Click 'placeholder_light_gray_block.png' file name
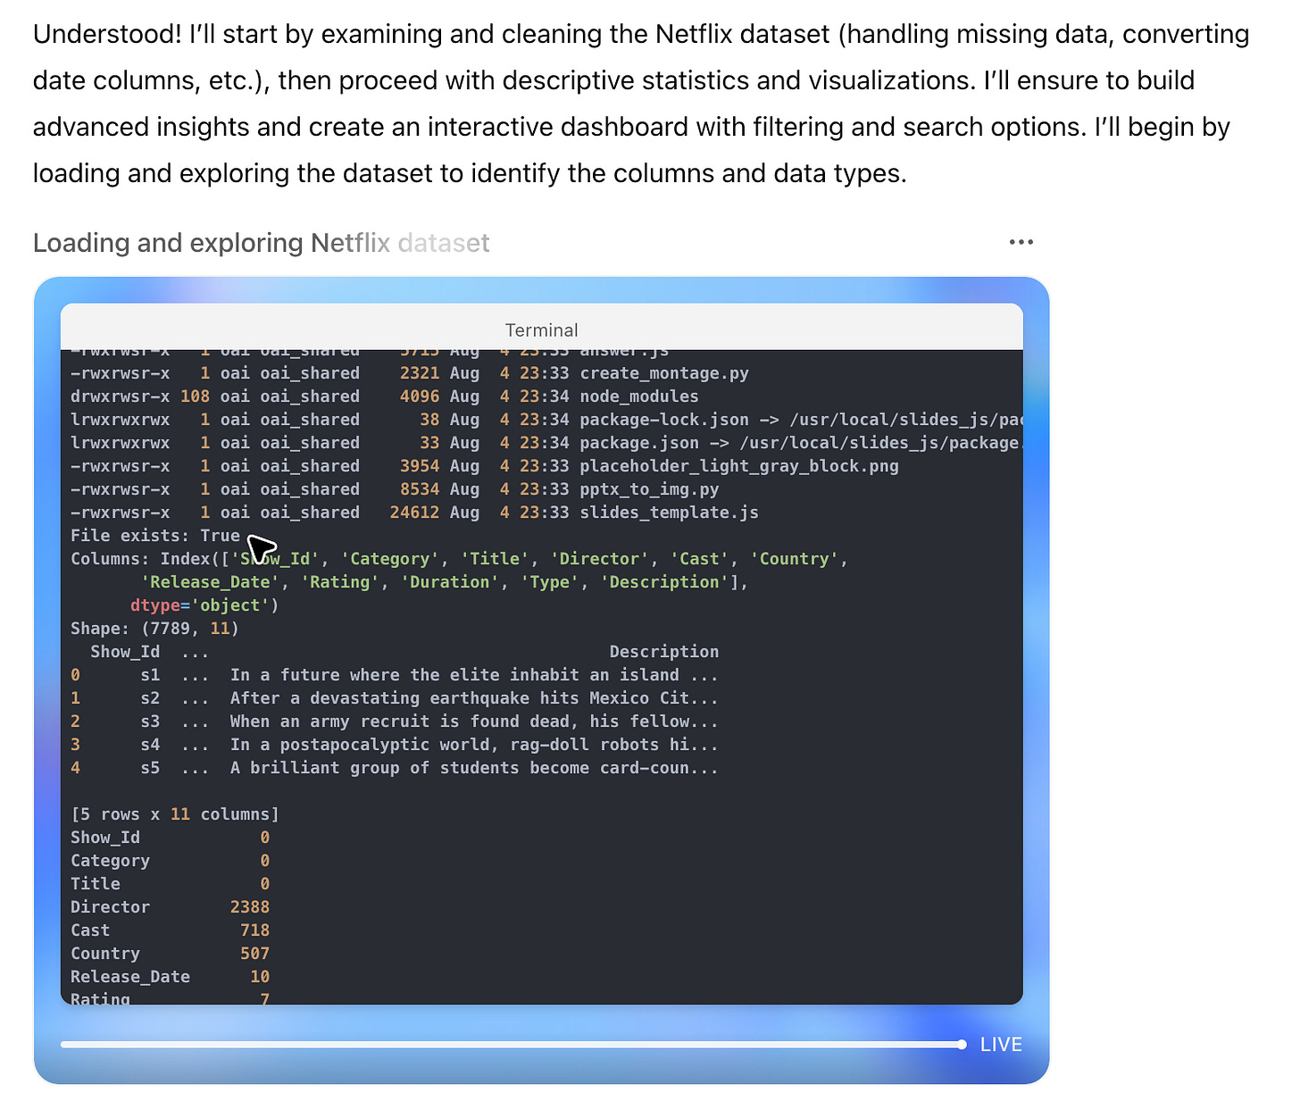Image resolution: width=1300 pixels, height=1109 pixels. point(739,466)
